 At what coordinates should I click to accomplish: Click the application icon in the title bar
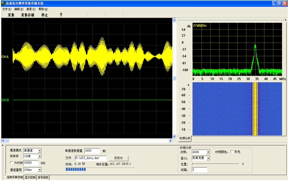click(3, 3)
